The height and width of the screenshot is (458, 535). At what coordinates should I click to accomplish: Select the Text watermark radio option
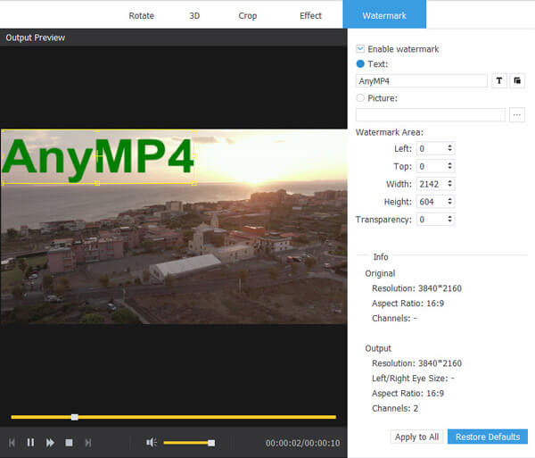coord(360,64)
